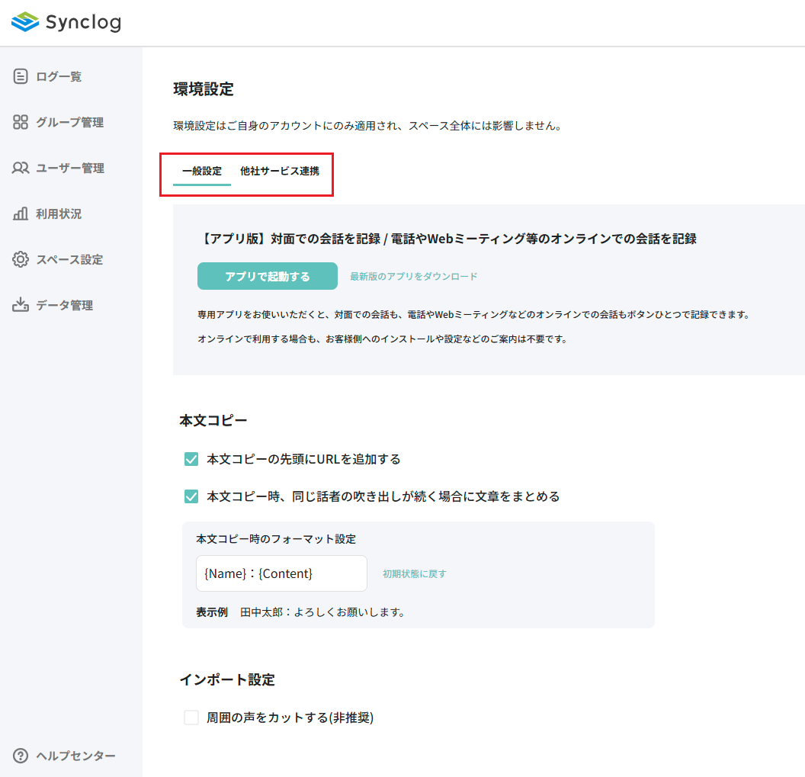Open スペース設定 via the gear icon
The height and width of the screenshot is (777, 805).
click(20, 259)
